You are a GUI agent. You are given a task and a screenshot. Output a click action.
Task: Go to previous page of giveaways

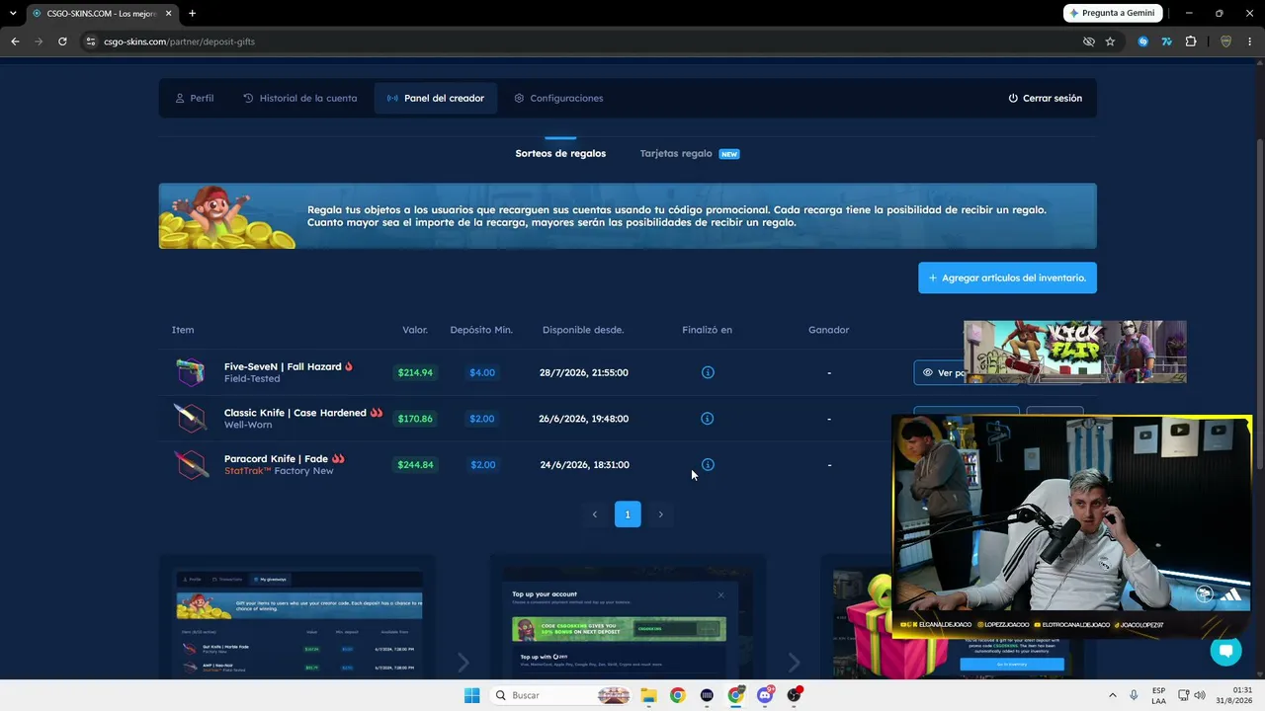tap(594, 514)
